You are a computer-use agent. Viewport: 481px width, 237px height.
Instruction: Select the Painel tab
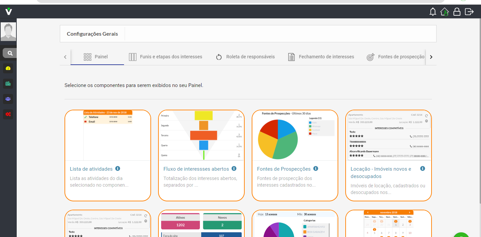click(98, 57)
